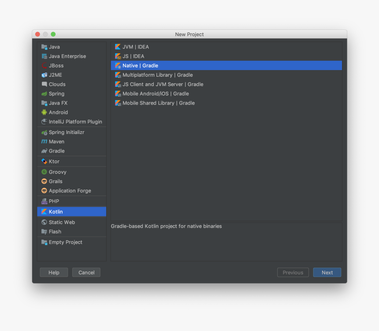Screen dimensions: 379x331
Task: Choose Static Web project type
Action: click(72, 222)
